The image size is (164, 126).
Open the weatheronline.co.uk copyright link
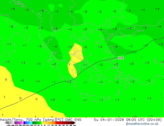(142, 124)
